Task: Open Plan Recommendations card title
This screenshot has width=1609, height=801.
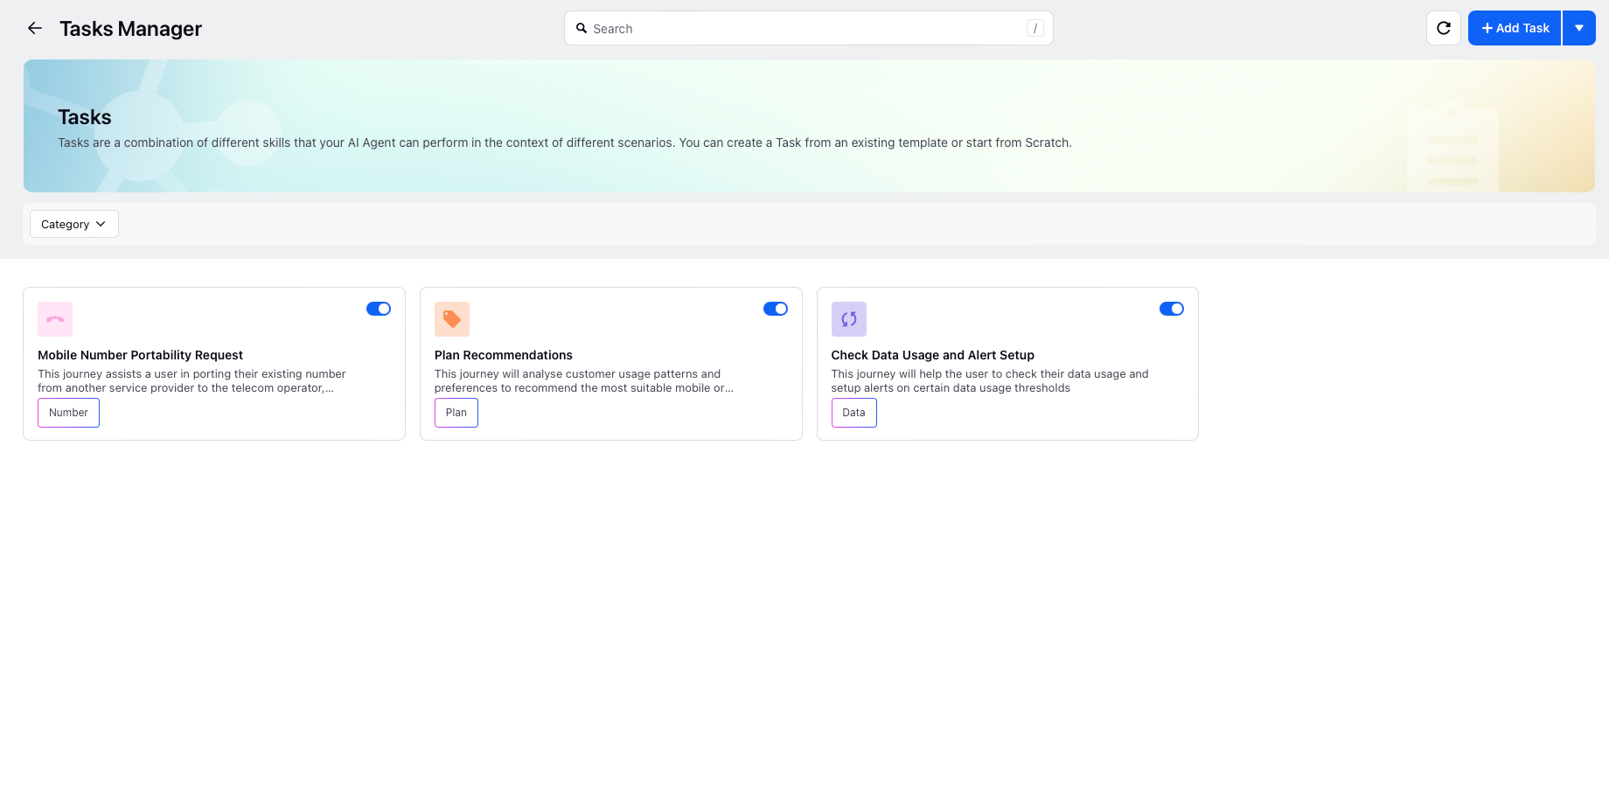Action: pyautogui.click(x=504, y=355)
